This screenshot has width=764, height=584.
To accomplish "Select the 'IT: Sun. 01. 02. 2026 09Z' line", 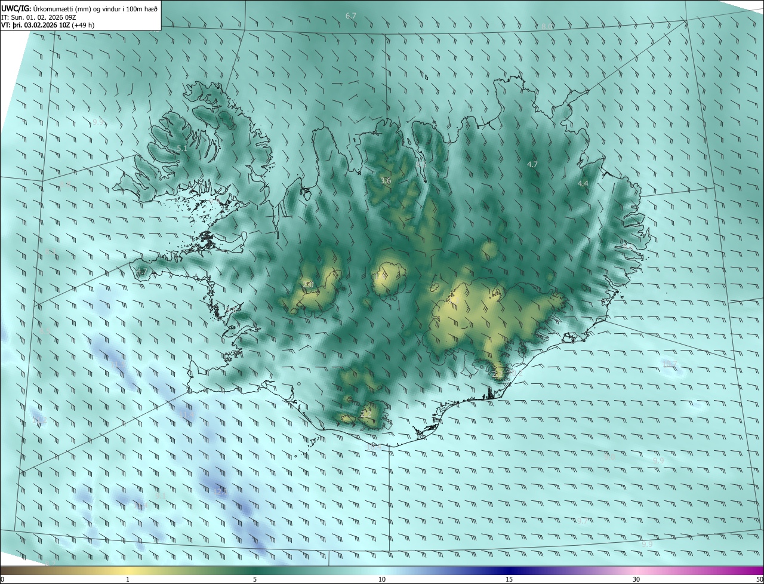I will coord(38,17).
